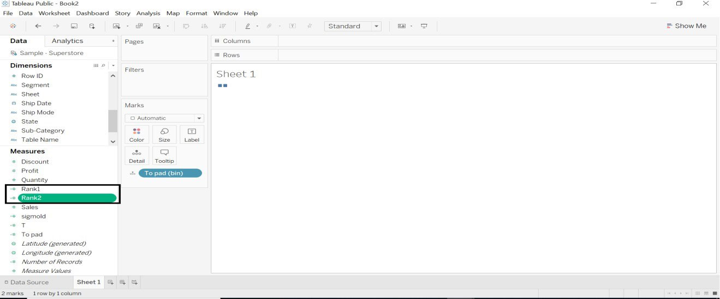Click the New Worksheet tab icon at bottom
The image size is (720, 299).
pyautogui.click(x=110, y=282)
